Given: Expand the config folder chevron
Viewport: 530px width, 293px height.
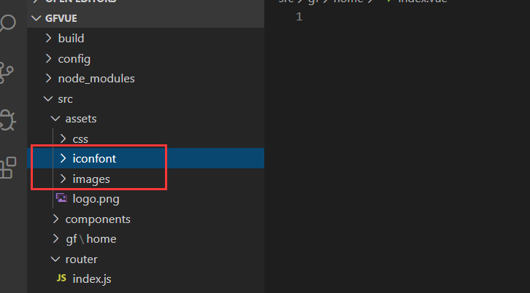Looking at the screenshot, I should (x=48, y=58).
